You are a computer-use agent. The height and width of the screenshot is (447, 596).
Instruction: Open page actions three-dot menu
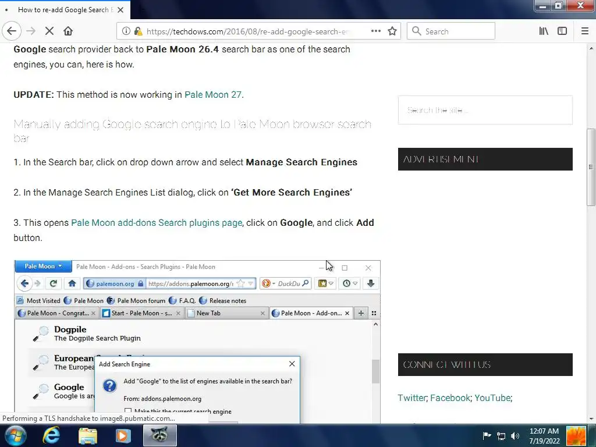376,31
